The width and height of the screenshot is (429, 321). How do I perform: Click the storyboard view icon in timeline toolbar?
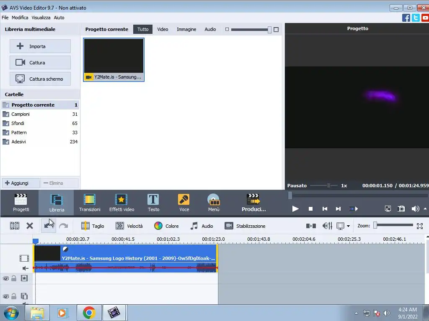(15, 226)
